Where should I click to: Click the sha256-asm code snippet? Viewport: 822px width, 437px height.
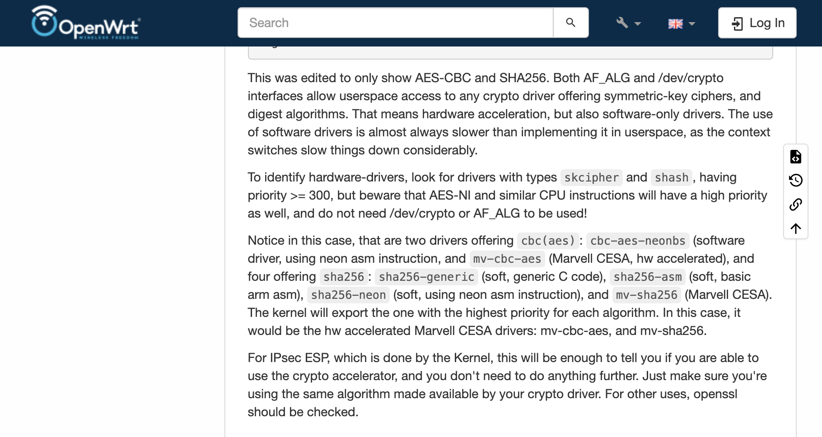647,277
